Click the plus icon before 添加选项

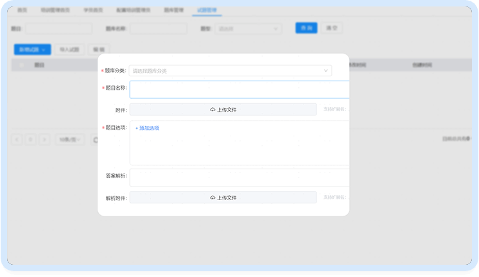pyautogui.click(x=137, y=128)
